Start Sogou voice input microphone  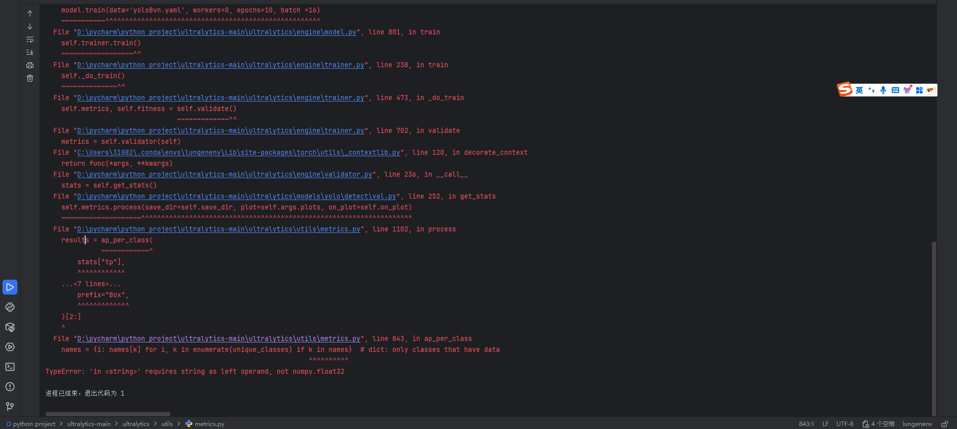click(x=883, y=90)
